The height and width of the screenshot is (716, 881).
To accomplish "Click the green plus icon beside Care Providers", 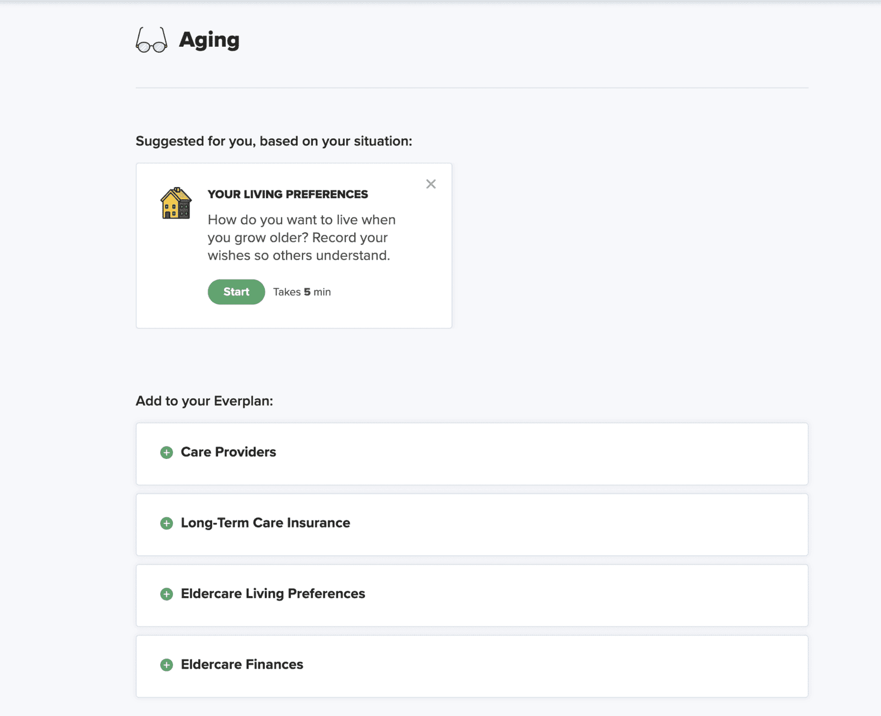I will tap(165, 452).
